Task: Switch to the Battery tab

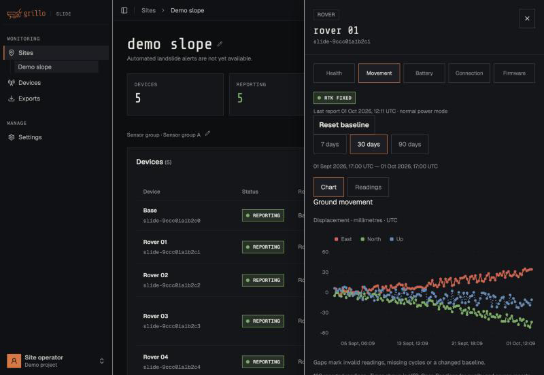Action: (x=424, y=73)
